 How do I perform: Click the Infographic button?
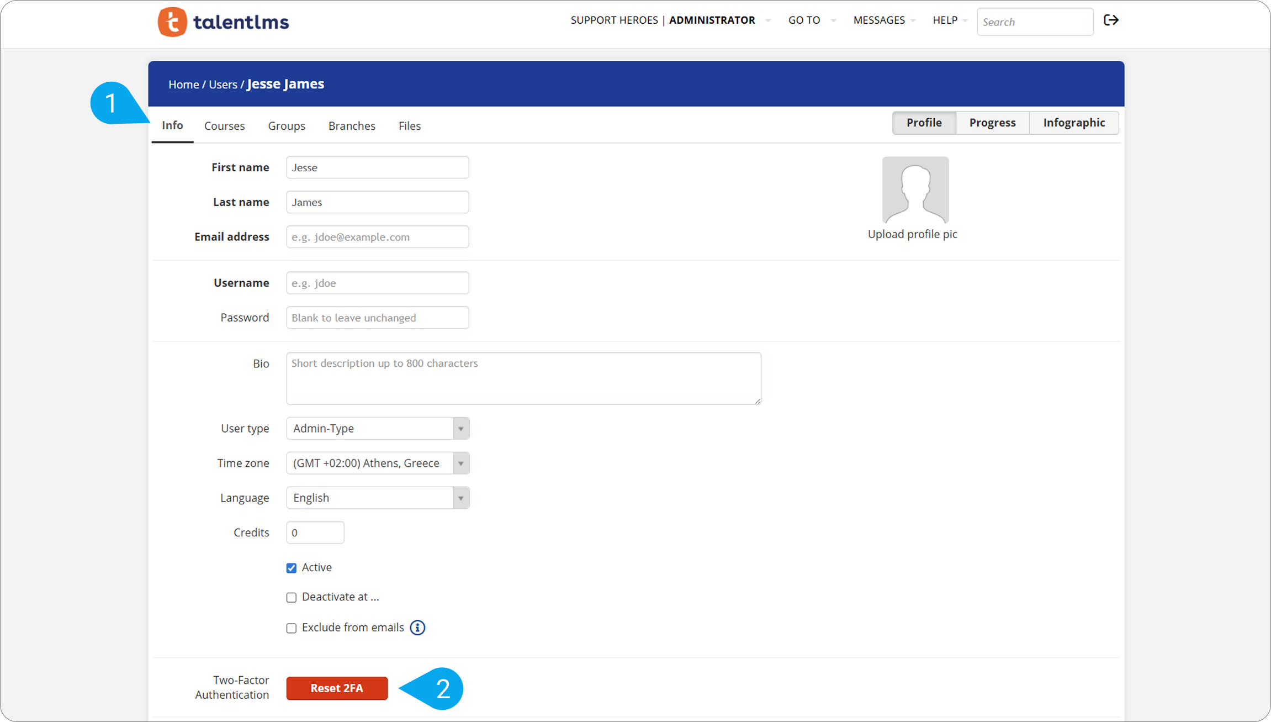pyautogui.click(x=1073, y=123)
